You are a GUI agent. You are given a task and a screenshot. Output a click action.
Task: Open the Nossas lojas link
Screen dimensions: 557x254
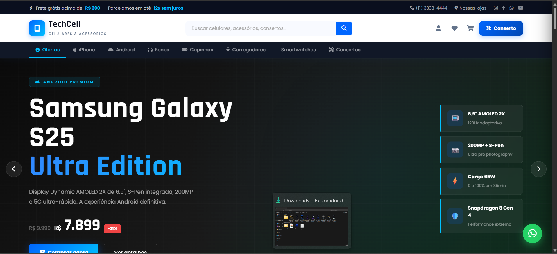470,8
